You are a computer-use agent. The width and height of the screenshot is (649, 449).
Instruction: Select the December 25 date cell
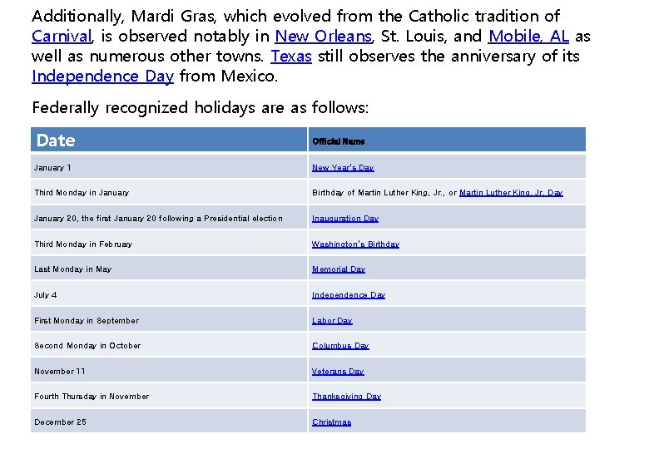(x=60, y=422)
